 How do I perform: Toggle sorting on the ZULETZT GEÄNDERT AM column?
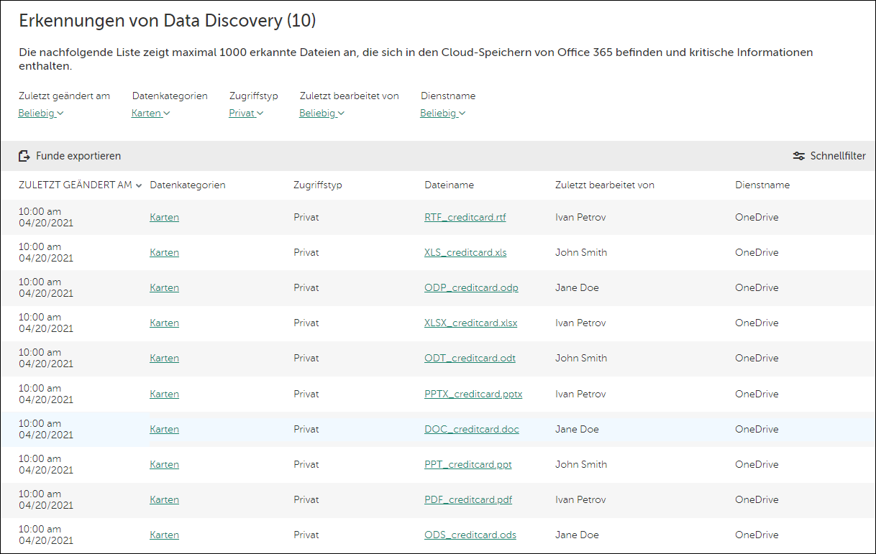point(78,185)
